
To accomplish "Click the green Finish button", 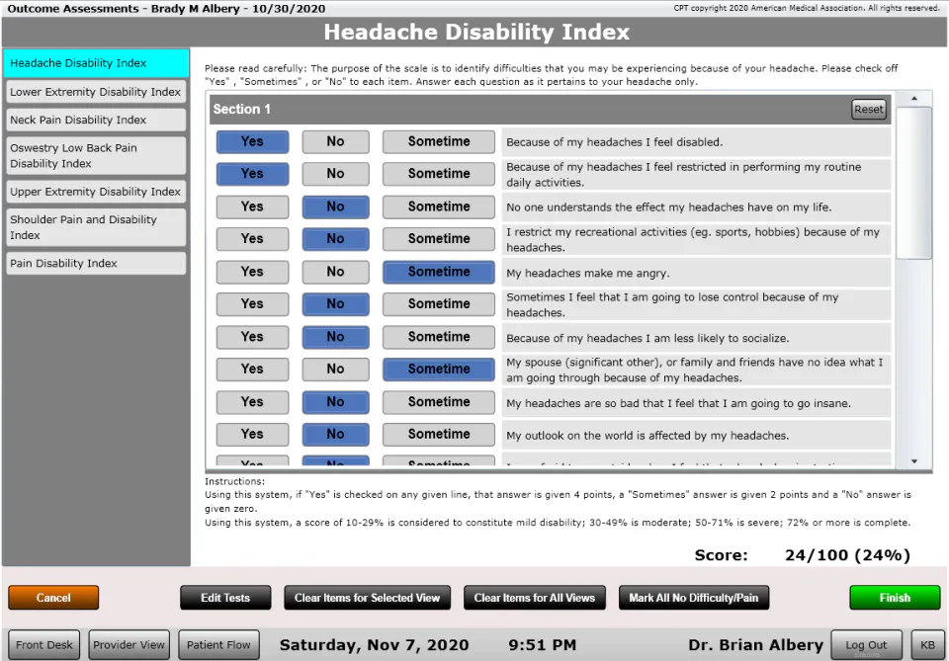I will 895,598.
